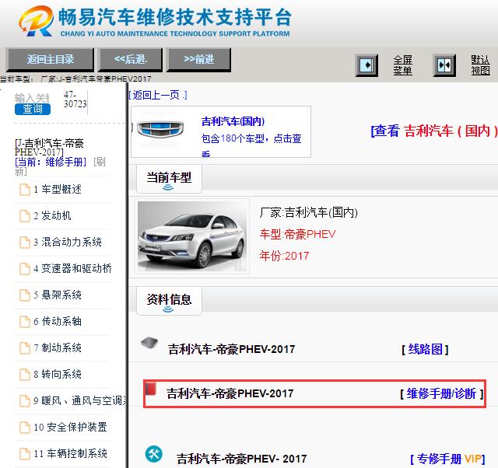498x468 pixels.
Task: Go forward with the >>前进 button
Action: pos(199,59)
